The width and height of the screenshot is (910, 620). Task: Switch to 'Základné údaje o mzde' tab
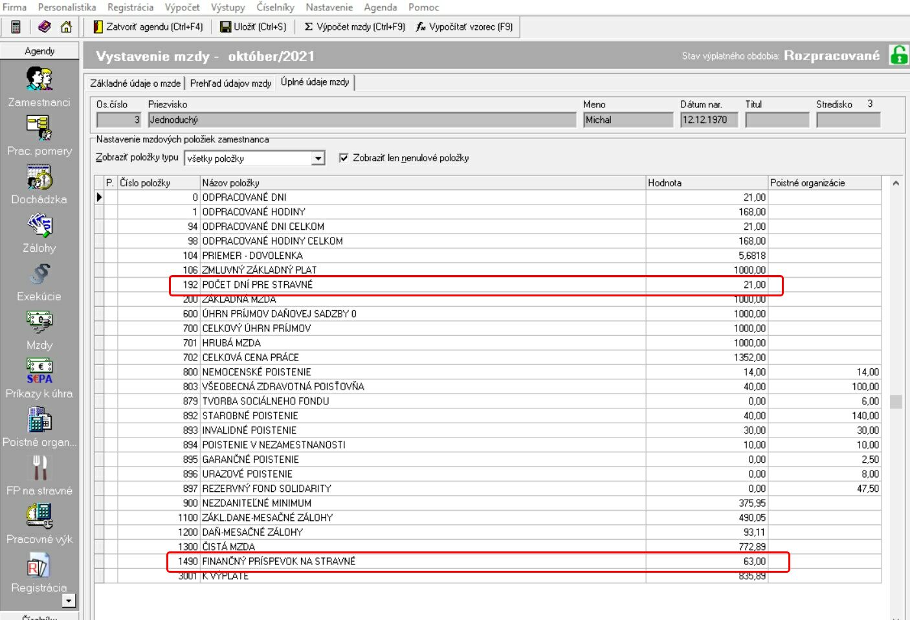135,83
